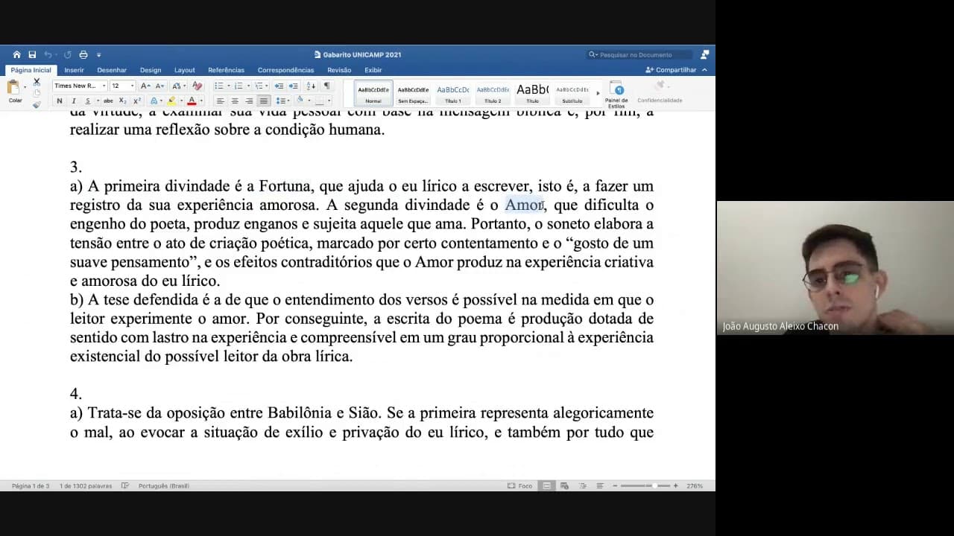Viewport: 954px width, 536px height.
Task: Cut selection with the scissors icon
Action: tap(37, 81)
